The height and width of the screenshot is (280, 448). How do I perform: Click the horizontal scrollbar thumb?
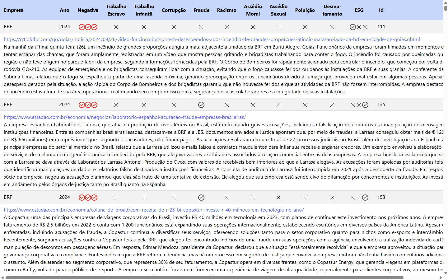(204, 278)
